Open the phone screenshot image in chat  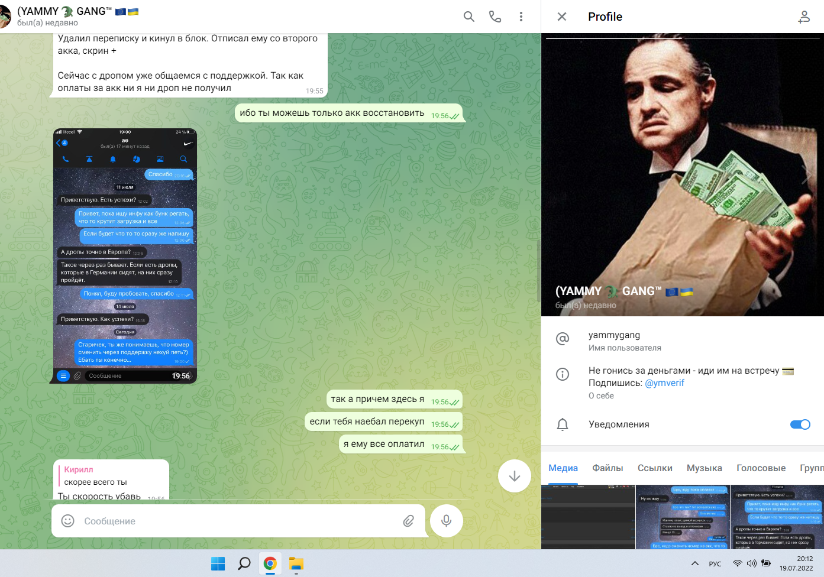pos(125,256)
